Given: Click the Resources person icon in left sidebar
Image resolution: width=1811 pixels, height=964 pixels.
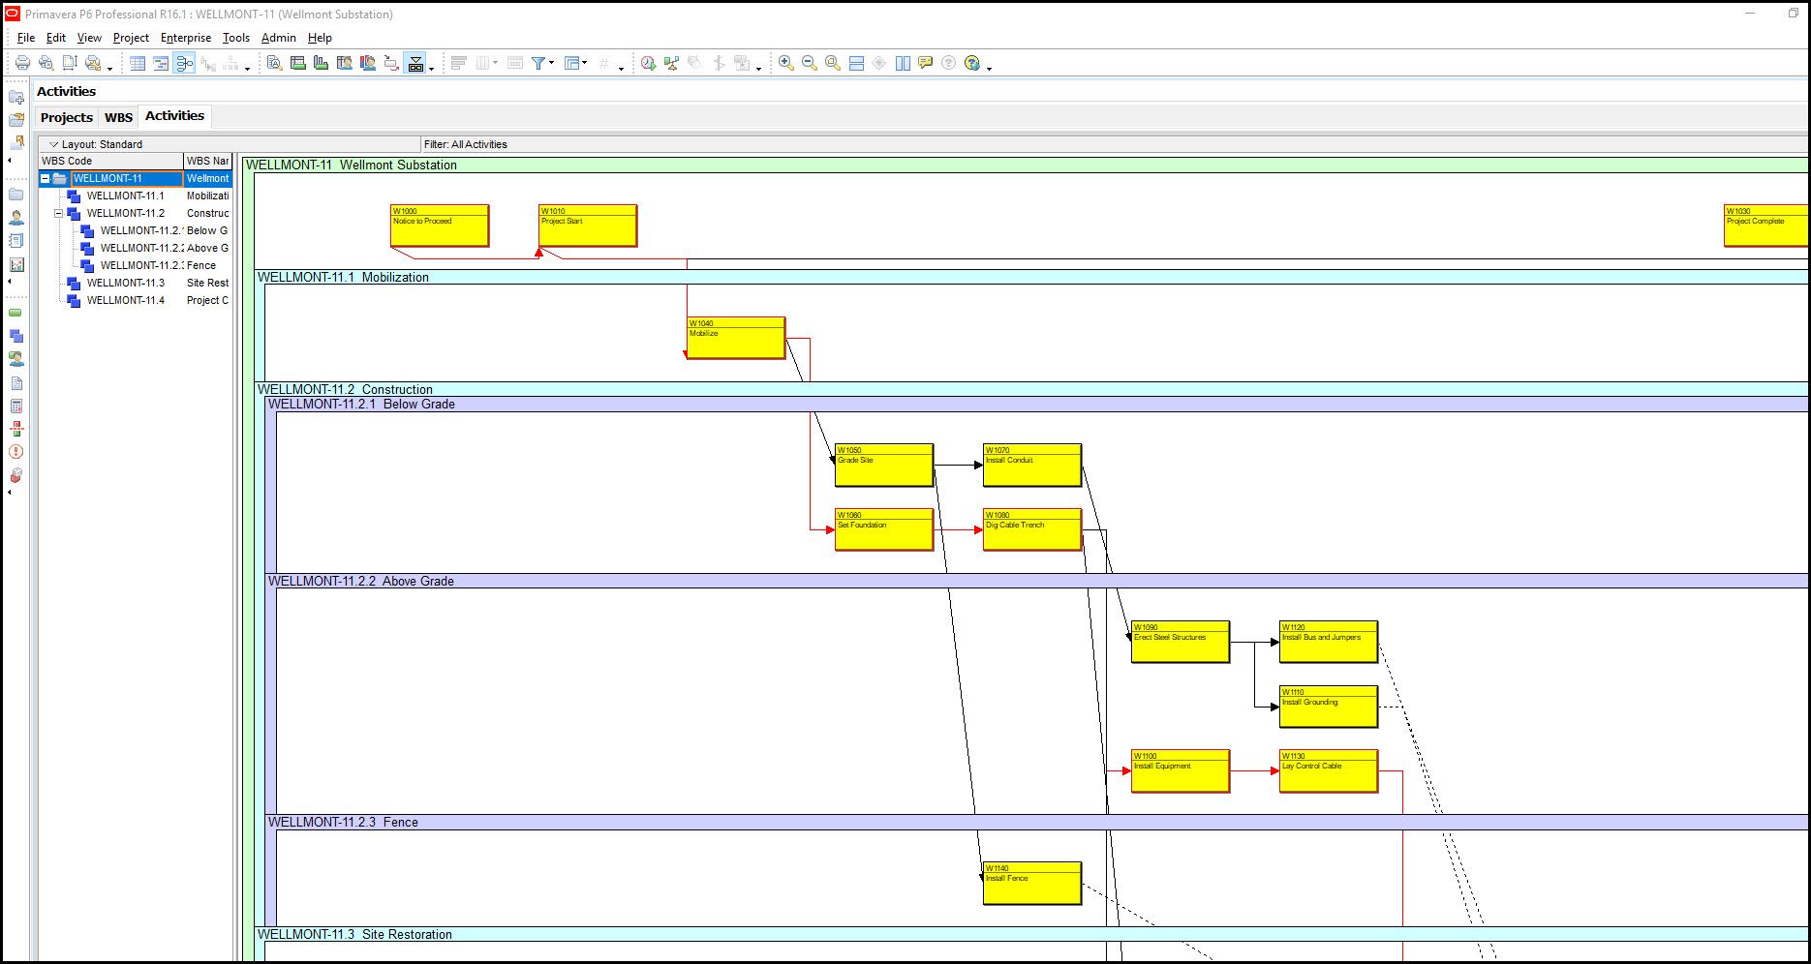Looking at the screenshot, I should point(16,218).
